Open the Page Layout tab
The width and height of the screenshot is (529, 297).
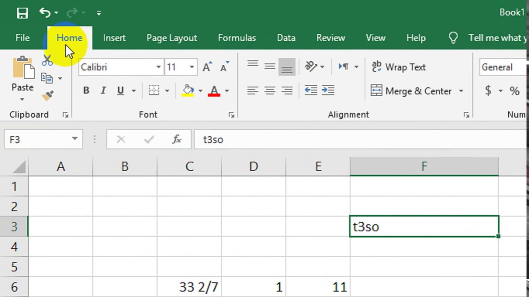tap(172, 38)
